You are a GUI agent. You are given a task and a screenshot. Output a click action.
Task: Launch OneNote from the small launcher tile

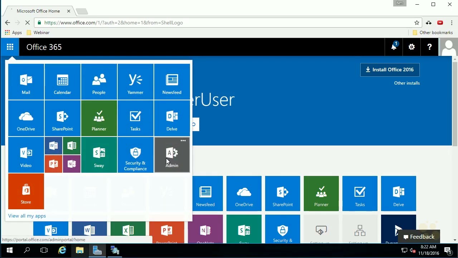[x=72, y=164]
